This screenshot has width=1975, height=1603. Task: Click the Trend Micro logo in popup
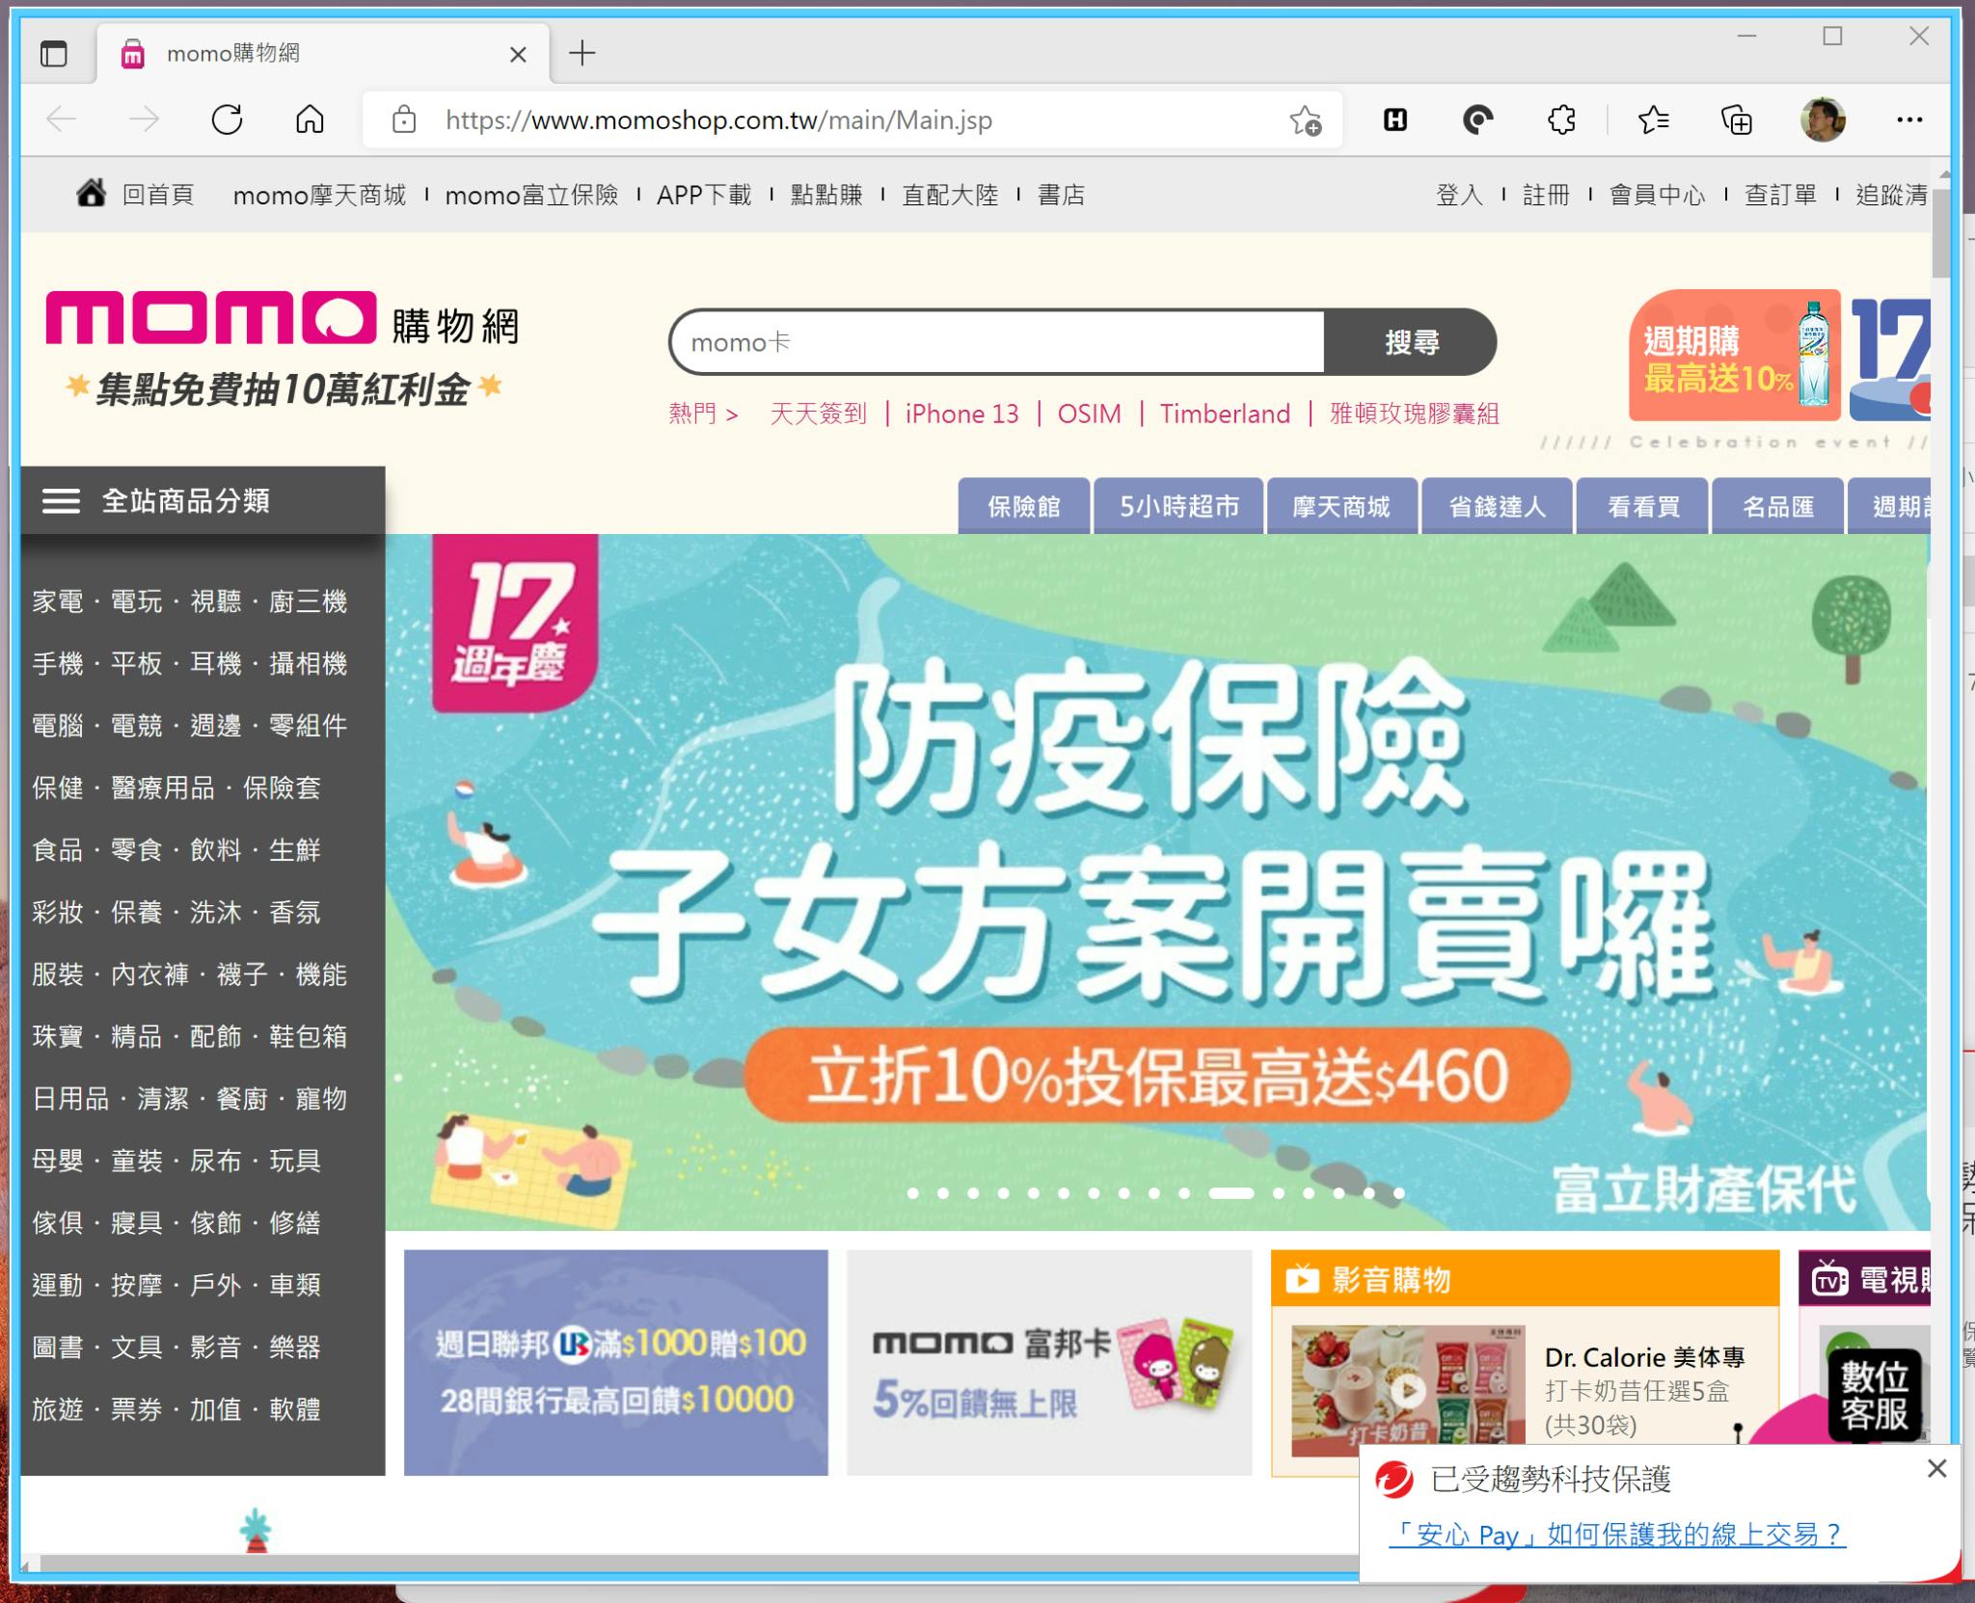[1394, 1480]
